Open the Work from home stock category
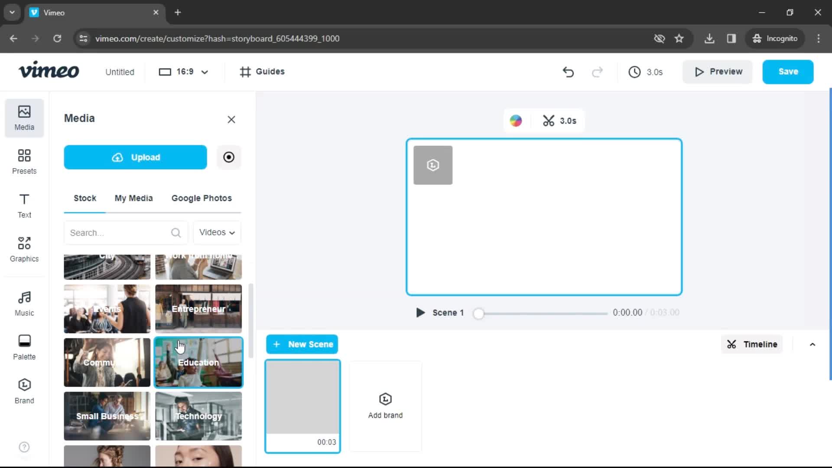 pos(198,266)
